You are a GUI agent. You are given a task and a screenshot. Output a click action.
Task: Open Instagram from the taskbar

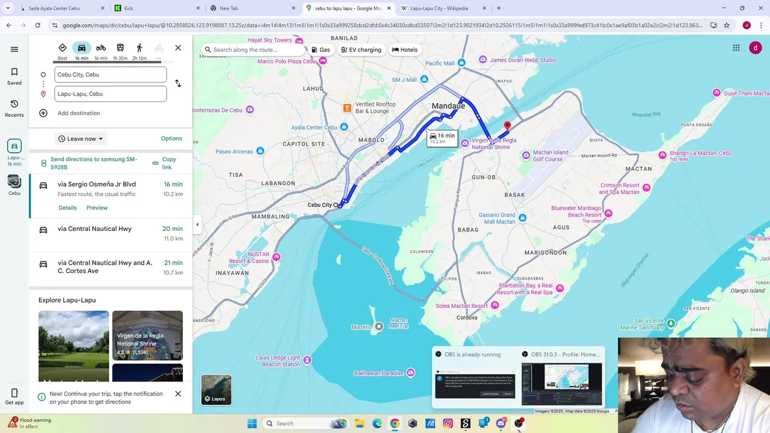coord(448,423)
